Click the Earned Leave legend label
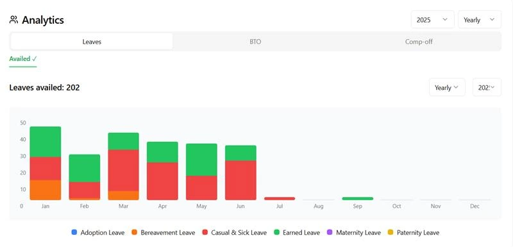The height and width of the screenshot is (247, 513). point(301,233)
